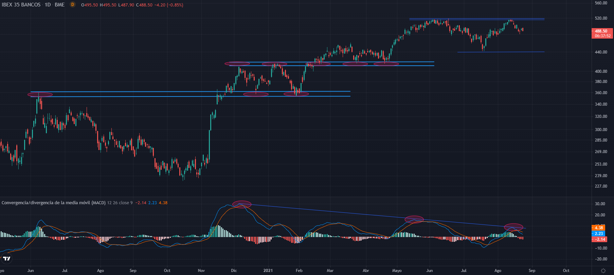614x275 pixels.
Task: Click the 2021 label on time axis
Action: (268, 271)
